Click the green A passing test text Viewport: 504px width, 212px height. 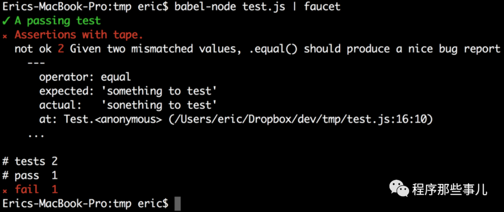tap(57, 21)
